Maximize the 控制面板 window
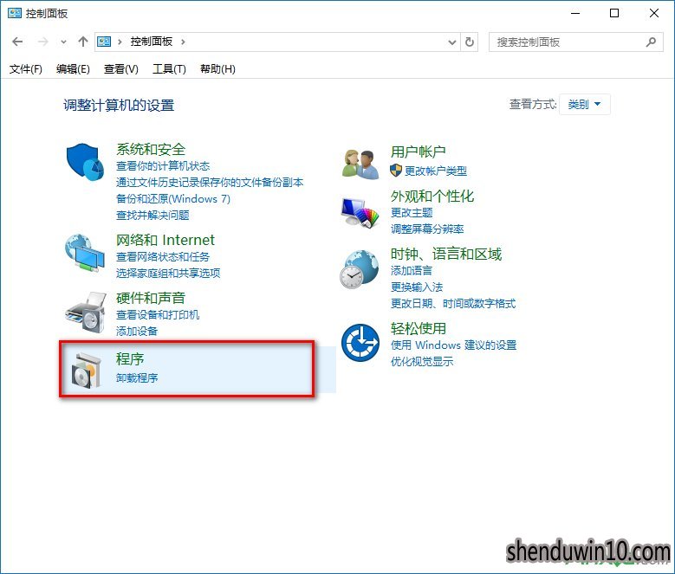This screenshot has width=675, height=574. [614, 13]
